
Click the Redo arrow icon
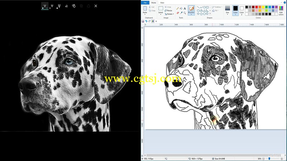point(149,21)
